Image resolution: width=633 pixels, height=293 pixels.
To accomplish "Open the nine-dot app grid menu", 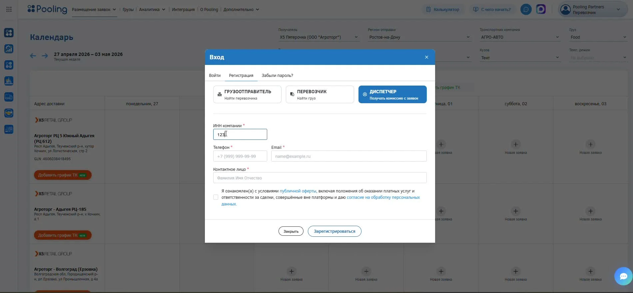I will tap(9, 9).
